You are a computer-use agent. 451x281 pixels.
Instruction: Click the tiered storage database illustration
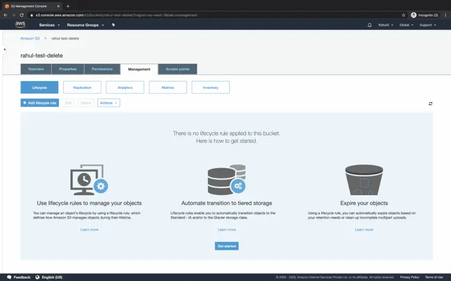[x=227, y=180]
